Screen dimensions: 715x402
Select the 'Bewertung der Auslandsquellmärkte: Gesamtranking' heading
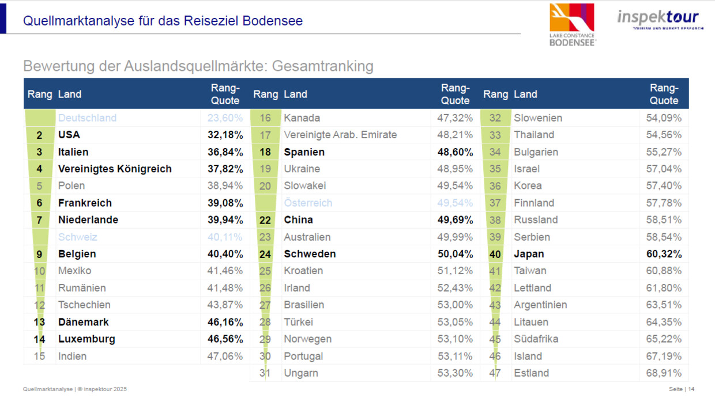pyautogui.click(x=198, y=66)
